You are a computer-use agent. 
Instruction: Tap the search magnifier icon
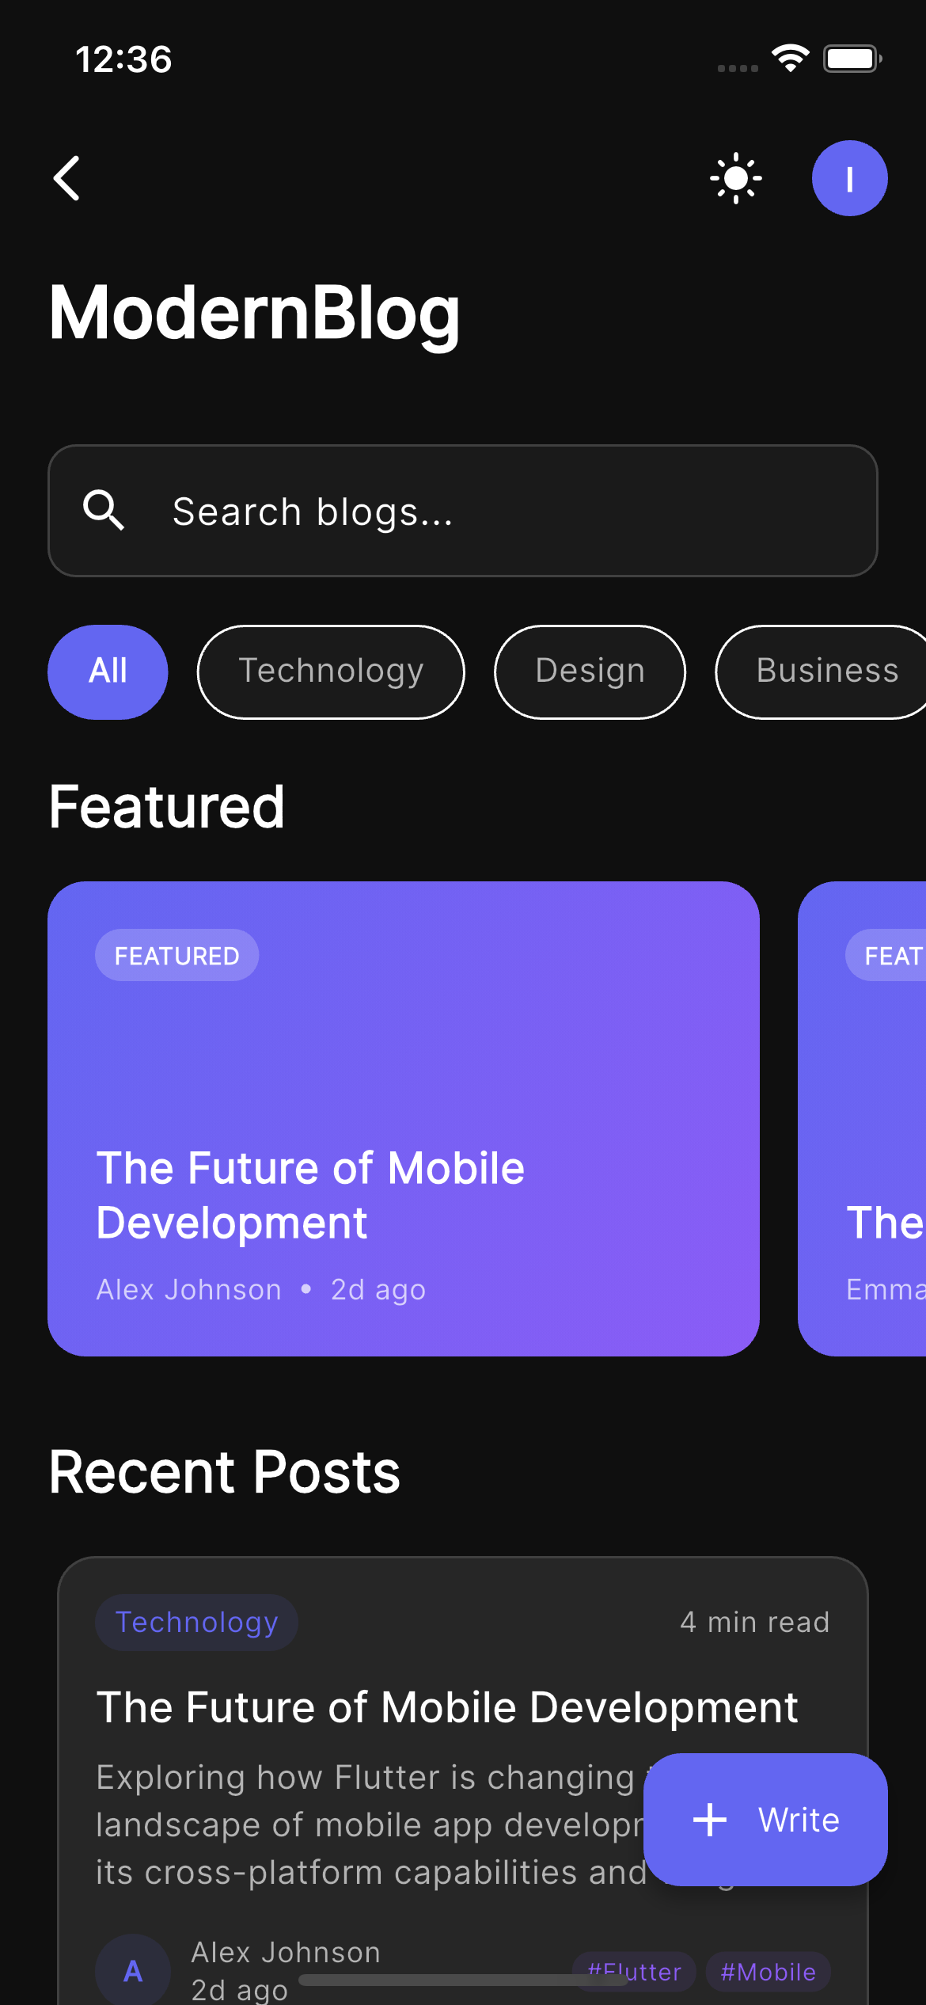(x=108, y=511)
